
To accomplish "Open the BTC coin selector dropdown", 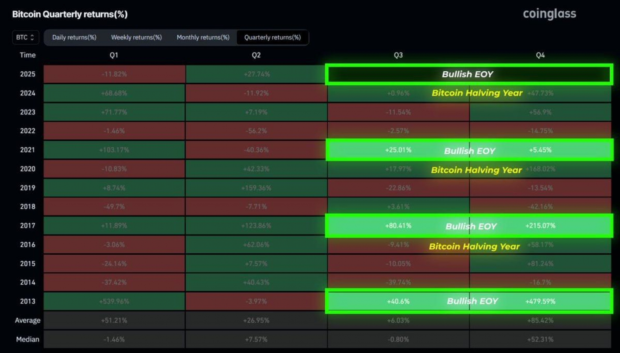I will coord(26,37).
